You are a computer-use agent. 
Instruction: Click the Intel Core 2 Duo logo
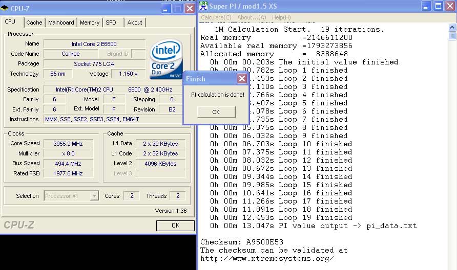click(166, 59)
